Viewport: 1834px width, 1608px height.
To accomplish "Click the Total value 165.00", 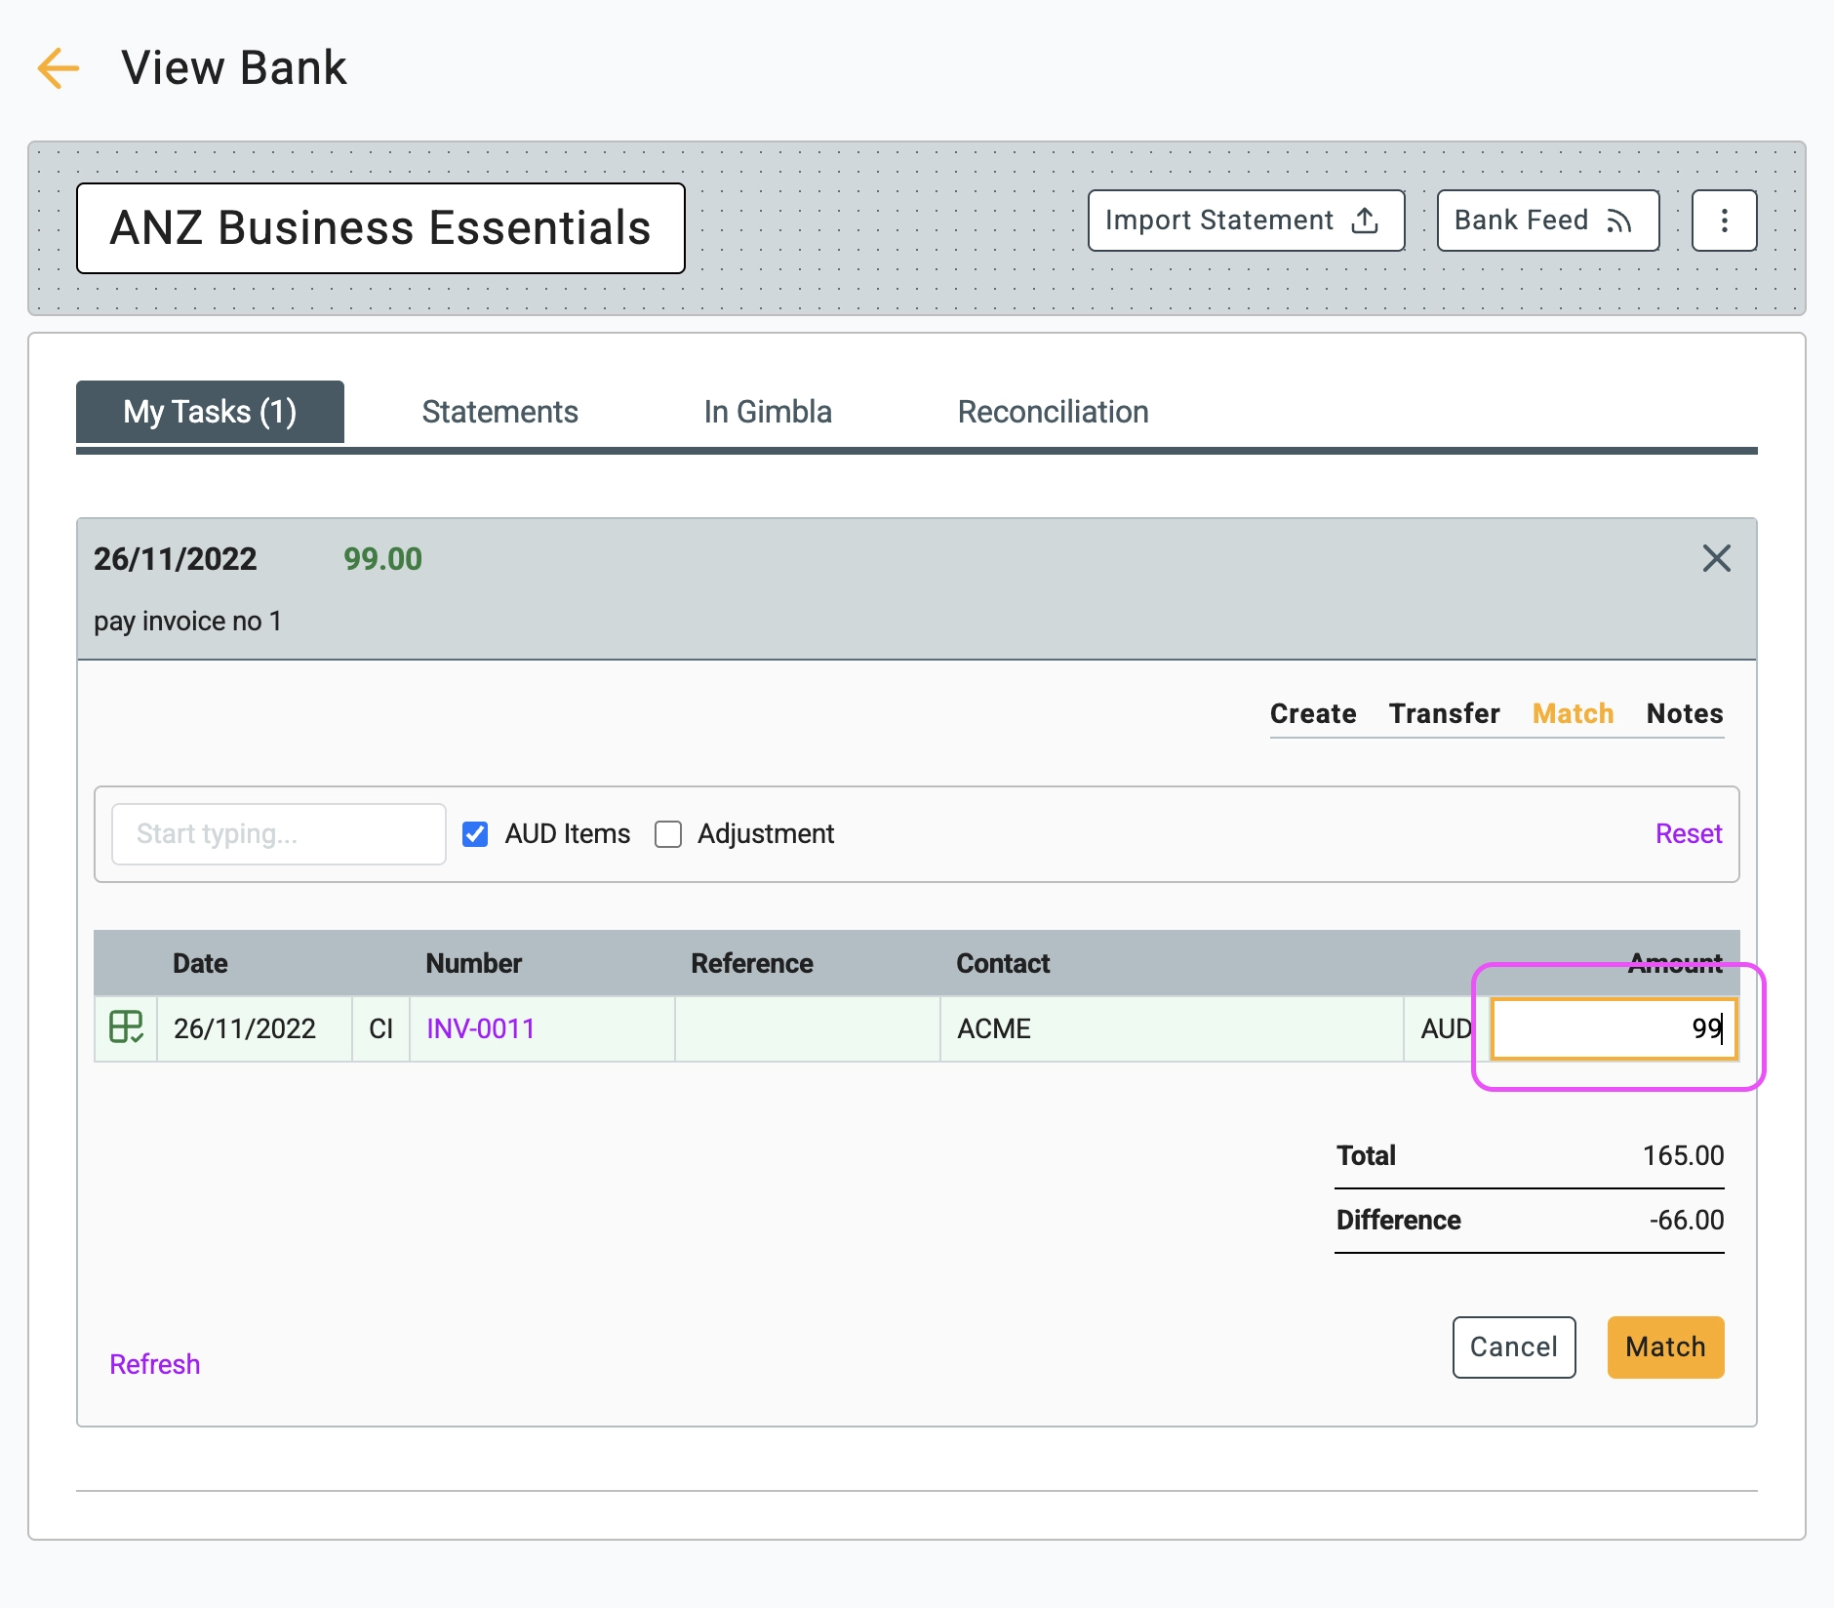I will [1683, 1155].
